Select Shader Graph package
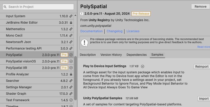Image resolution: width=210 pixels, height=107 pixels. coord(37,94)
